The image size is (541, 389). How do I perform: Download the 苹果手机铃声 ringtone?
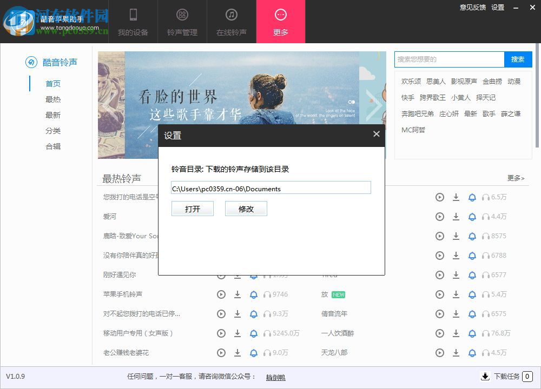tap(237, 294)
